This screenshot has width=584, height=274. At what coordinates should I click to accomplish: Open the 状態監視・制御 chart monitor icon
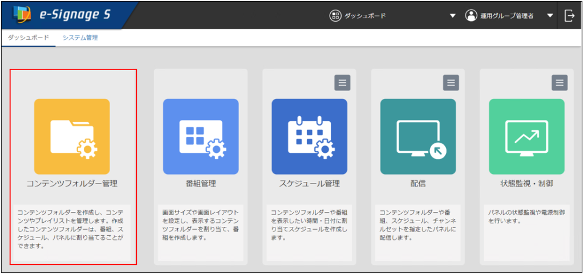[x=526, y=136]
